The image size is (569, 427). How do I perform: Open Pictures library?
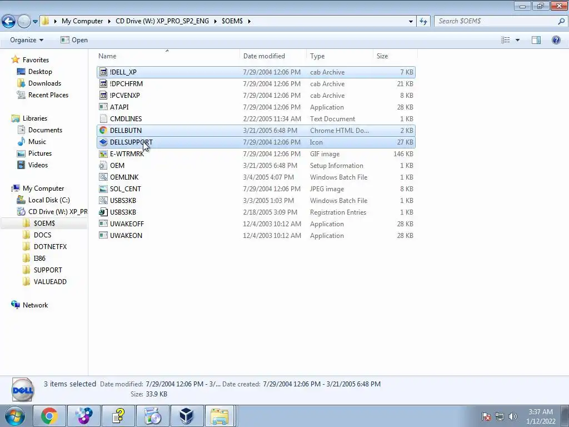[40, 153]
